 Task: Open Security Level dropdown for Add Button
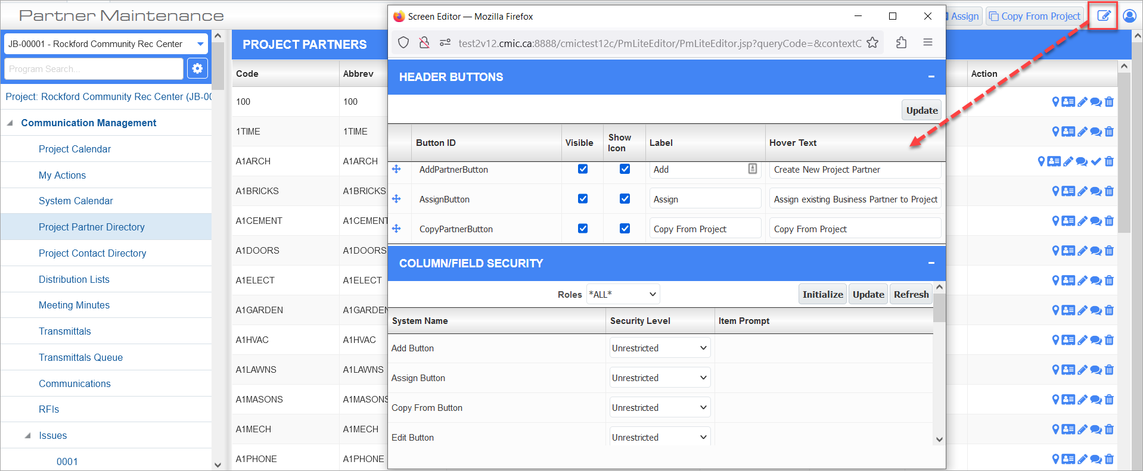[660, 348]
